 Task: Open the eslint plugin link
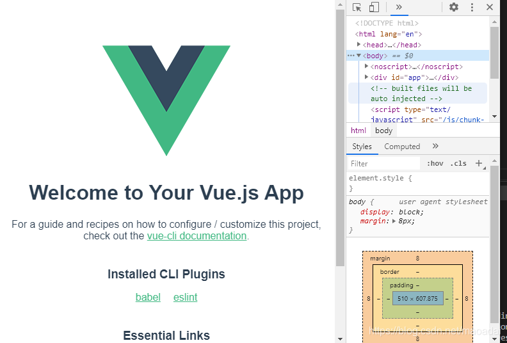click(x=185, y=297)
